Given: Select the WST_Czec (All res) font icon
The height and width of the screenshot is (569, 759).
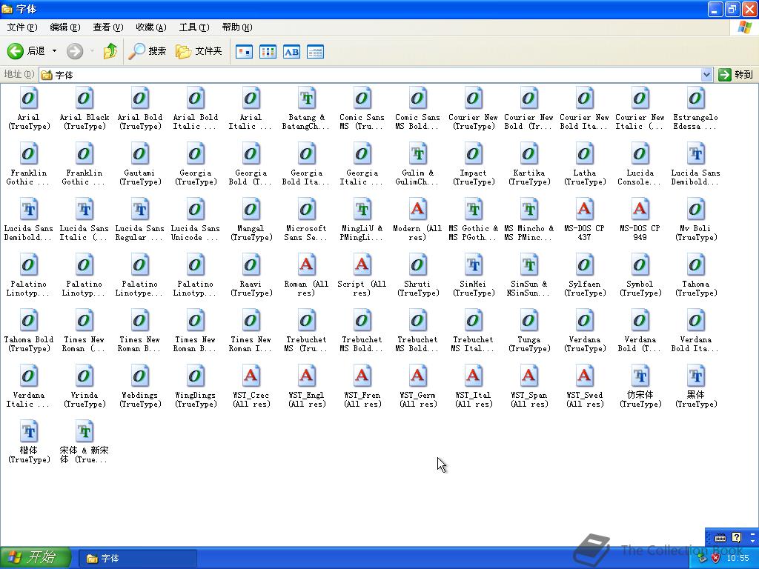Looking at the screenshot, I should coord(251,377).
